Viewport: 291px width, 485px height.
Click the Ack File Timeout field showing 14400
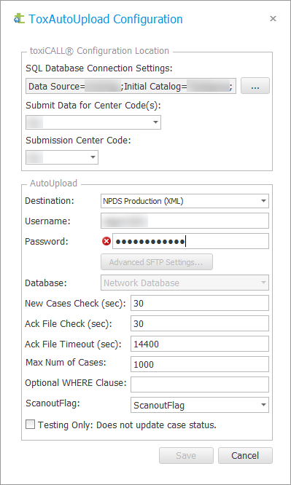point(200,344)
